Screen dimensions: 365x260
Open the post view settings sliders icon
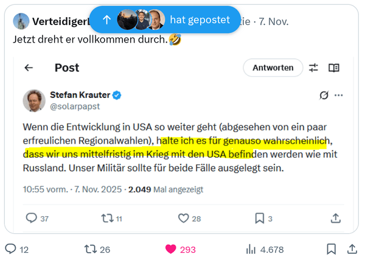(313, 68)
